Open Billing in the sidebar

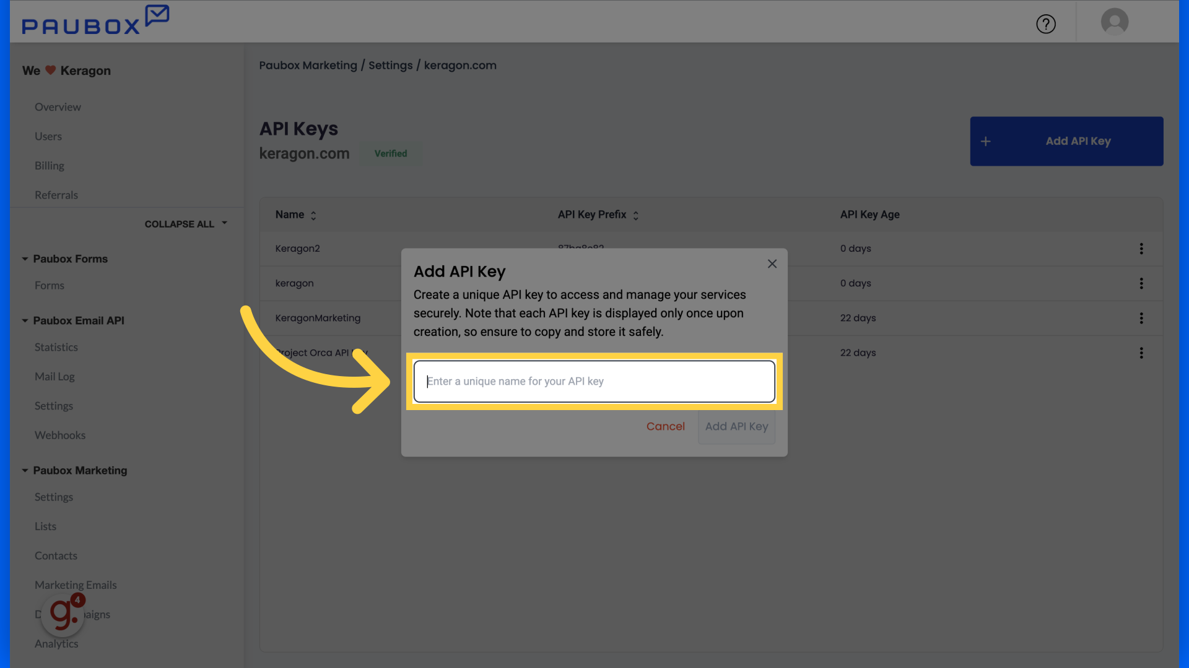(50, 166)
